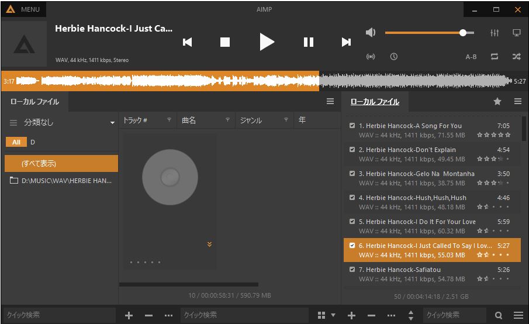The height and width of the screenshot is (324, 529).
Task: Click the playlist クイック検索 search field
Action: point(455,315)
